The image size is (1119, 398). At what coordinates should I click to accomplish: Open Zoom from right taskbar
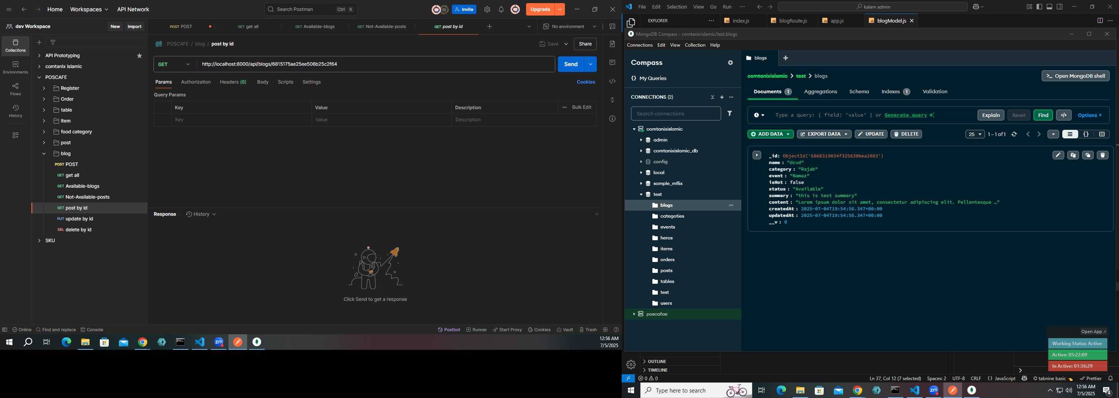[x=934, y=391]
